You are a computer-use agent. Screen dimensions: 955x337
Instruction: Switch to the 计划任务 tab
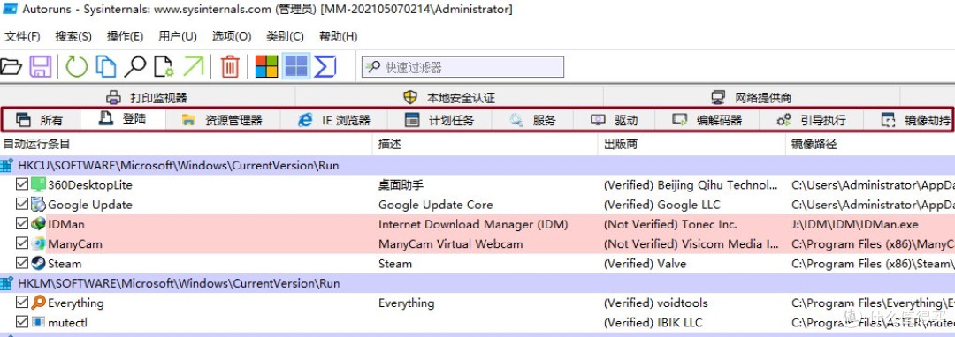(x=439, y=120)
